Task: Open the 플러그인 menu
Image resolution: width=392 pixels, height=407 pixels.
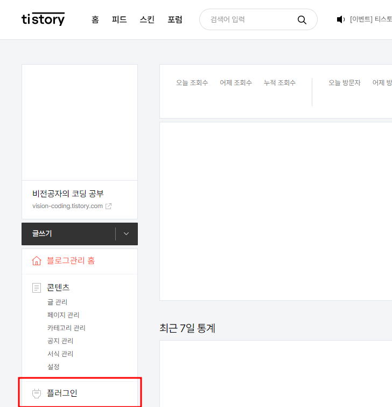Action: pos(62,393)
